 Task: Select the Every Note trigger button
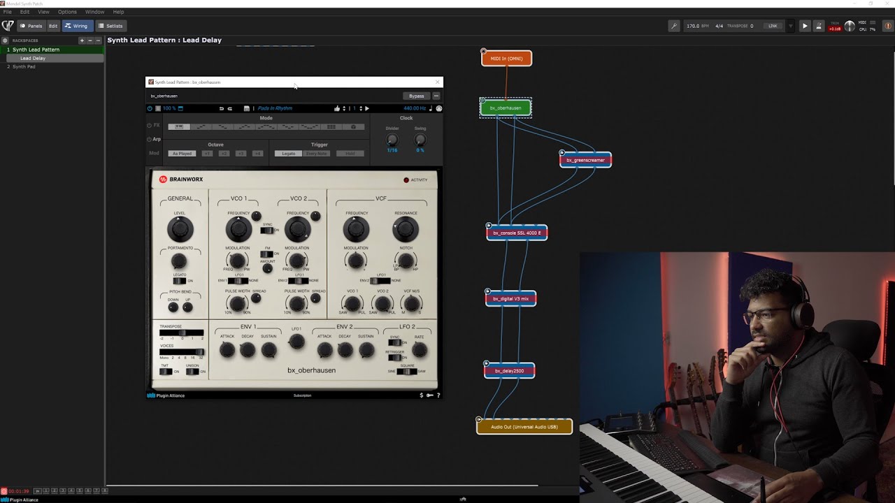click(316, 154)
